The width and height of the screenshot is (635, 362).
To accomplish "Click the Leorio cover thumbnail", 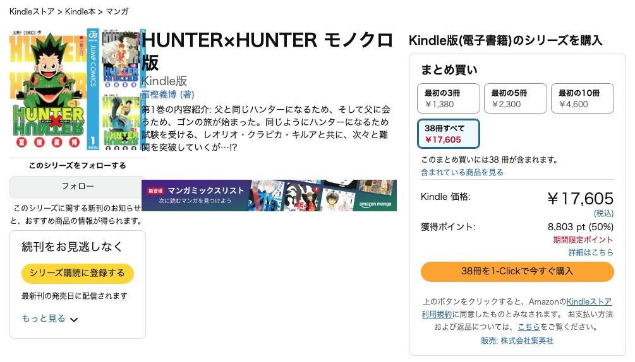I will (120, 59).
